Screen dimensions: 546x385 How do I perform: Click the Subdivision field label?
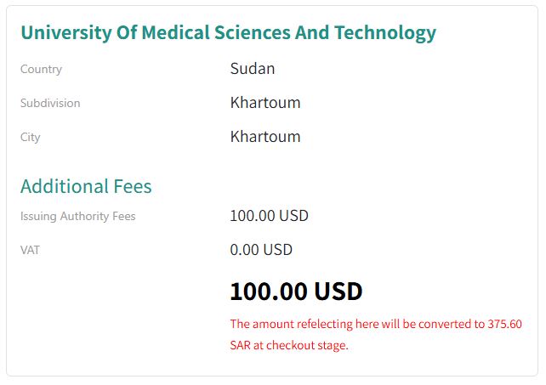pyautogui.click(x=50, y=103)
